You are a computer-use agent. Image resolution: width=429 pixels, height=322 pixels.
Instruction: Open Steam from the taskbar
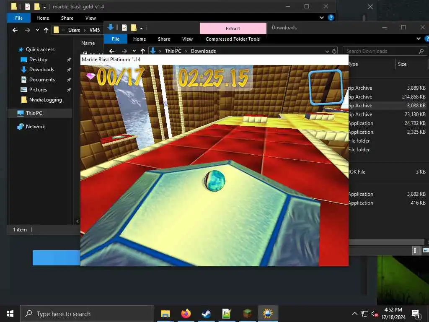pyautogui.click(x=206, y=314)
